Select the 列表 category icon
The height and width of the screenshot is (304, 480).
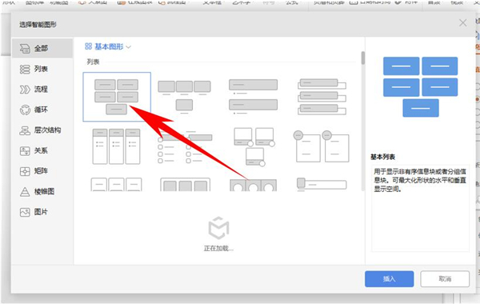(x=25, y=69)
